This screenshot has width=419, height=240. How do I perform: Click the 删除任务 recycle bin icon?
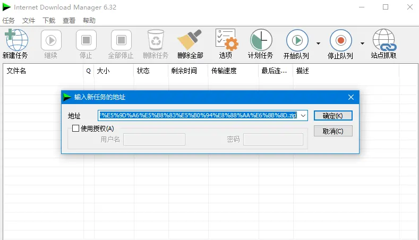pyautogui.click(x=156, y=40)
